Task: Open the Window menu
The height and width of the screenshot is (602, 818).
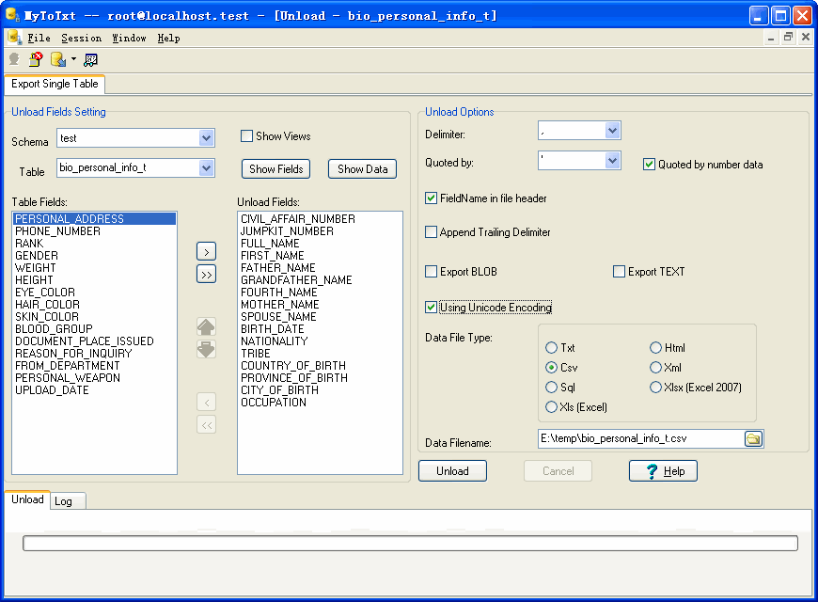Action: tap(129, 39)
